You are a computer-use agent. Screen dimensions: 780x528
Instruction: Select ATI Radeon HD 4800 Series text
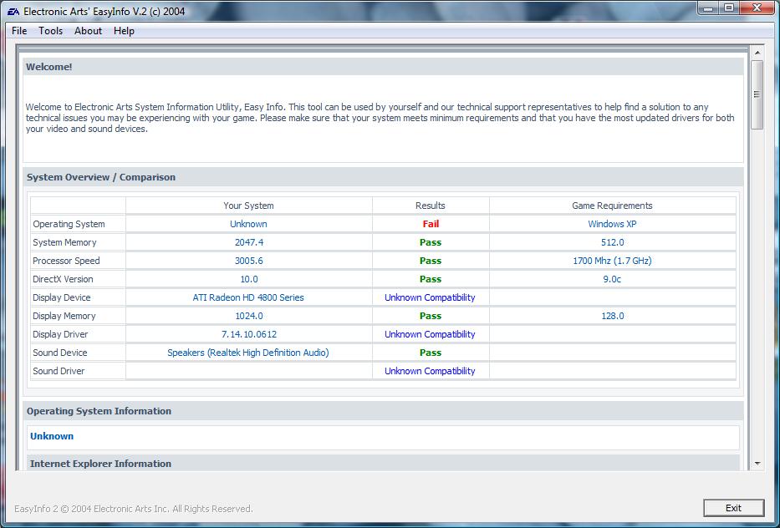point(248,297)
